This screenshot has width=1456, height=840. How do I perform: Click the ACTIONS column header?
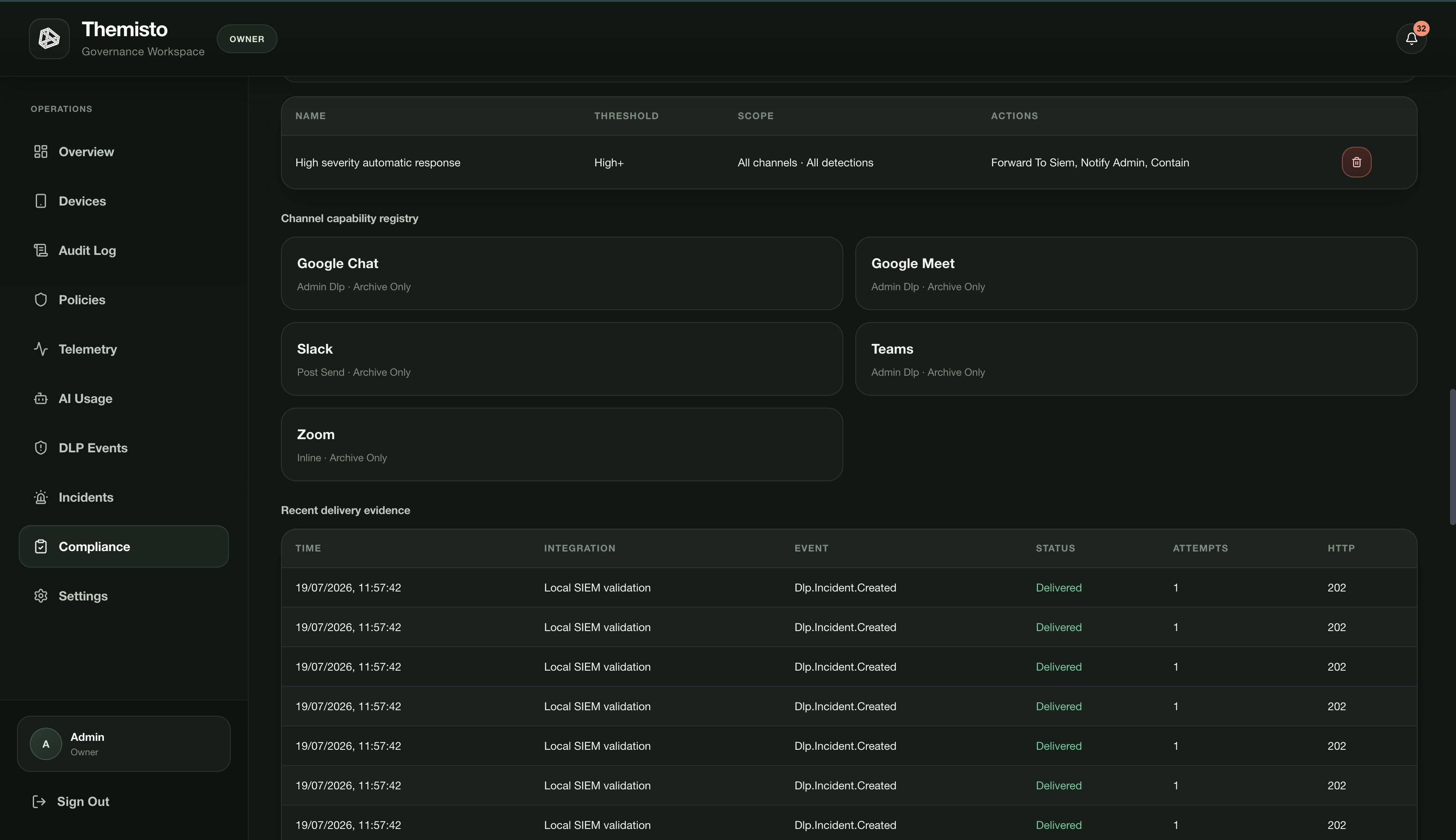tap(1014, 116)
